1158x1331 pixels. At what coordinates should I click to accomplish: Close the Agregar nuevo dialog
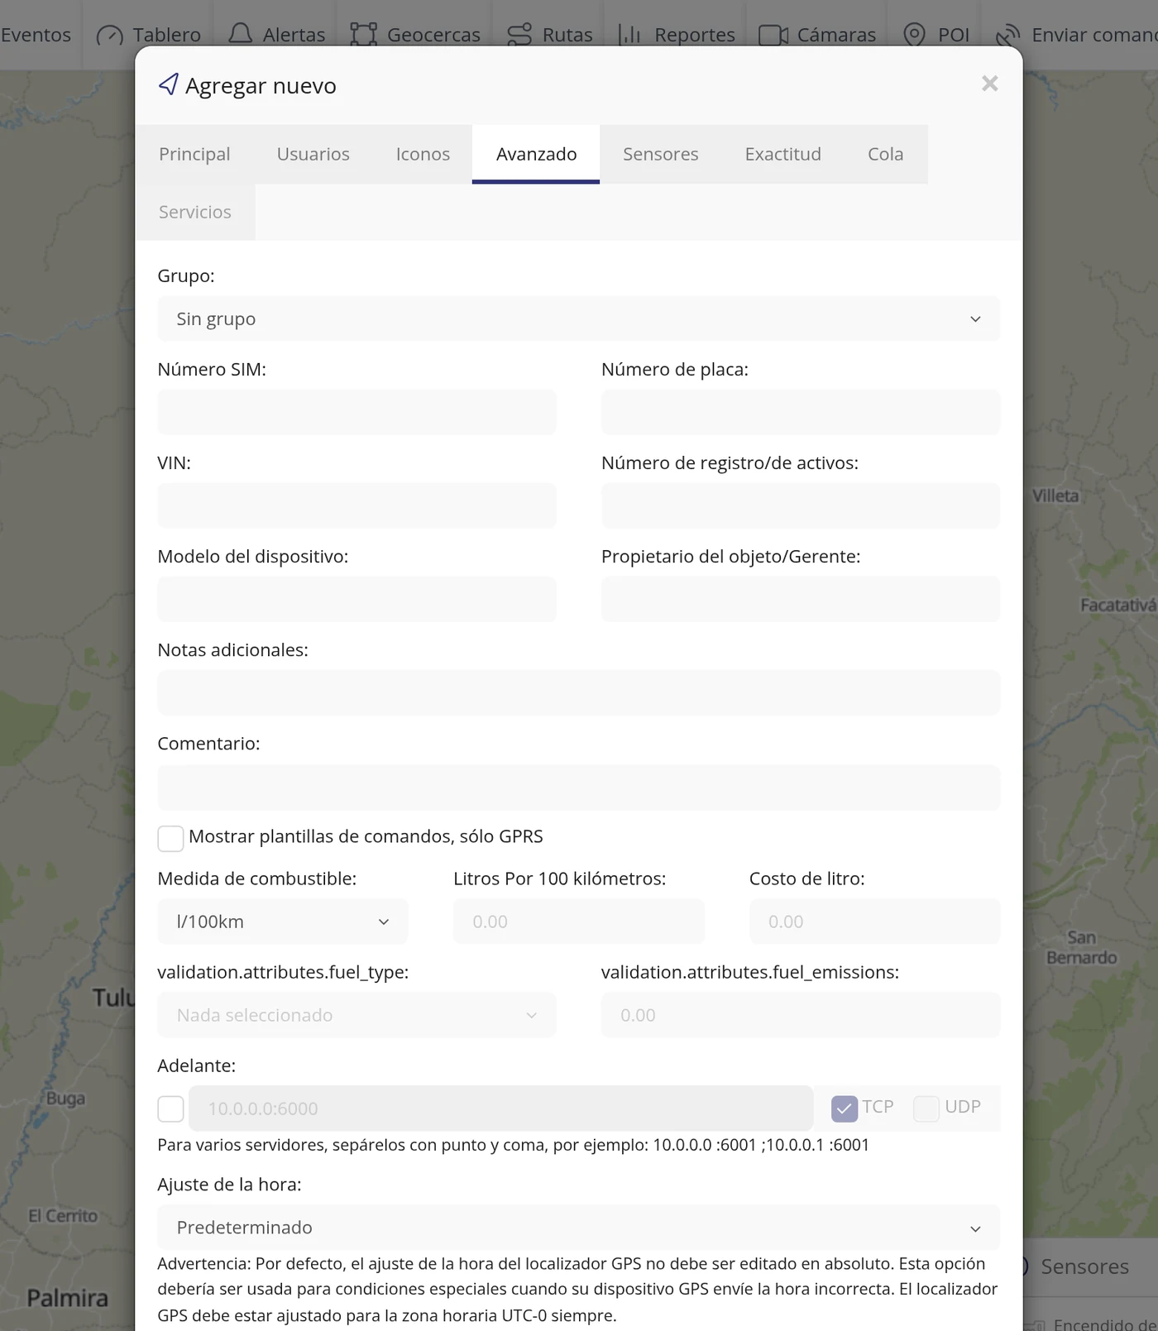tap(989, 84)
